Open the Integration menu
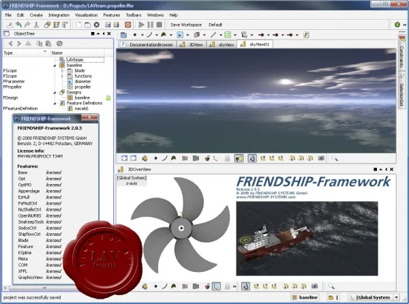 pos(59,15)
